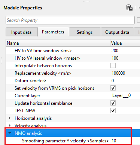Switch to the Input data tab
Viewport: 140px width, 145px height.
(x=21, y=32)
